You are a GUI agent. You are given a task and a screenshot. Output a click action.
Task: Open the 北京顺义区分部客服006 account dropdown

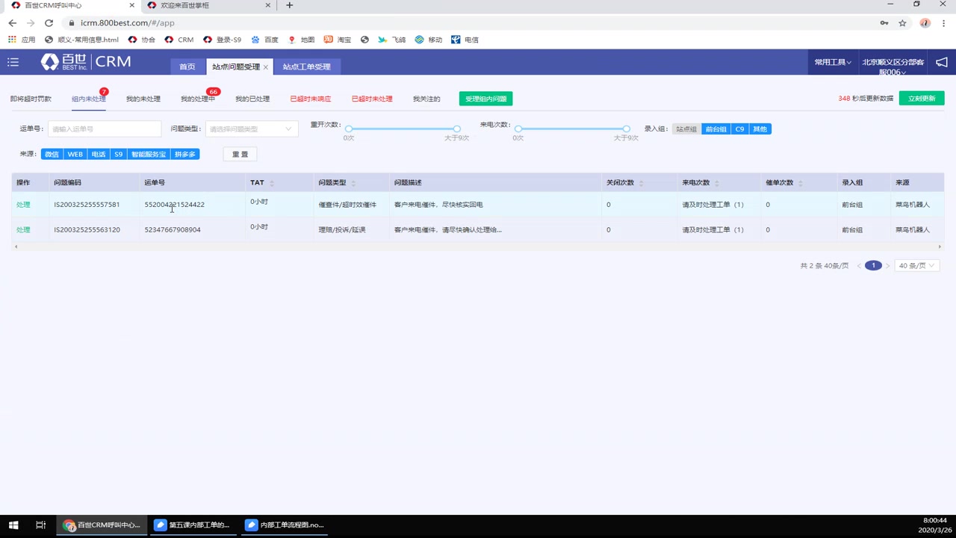coord(893,67)
